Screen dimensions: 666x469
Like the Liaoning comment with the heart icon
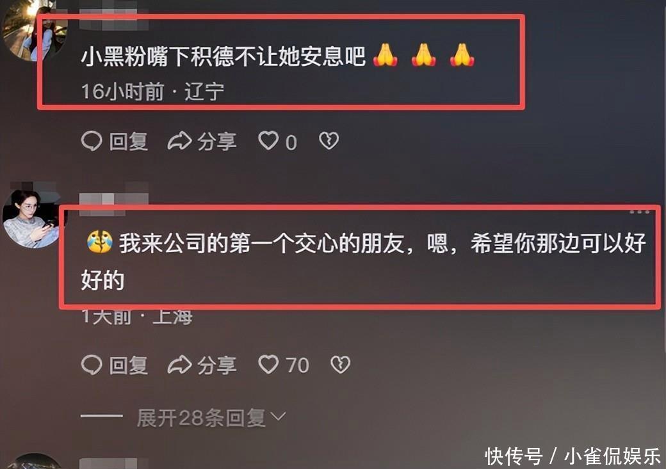pyautogui.click(x=268, y=141)
